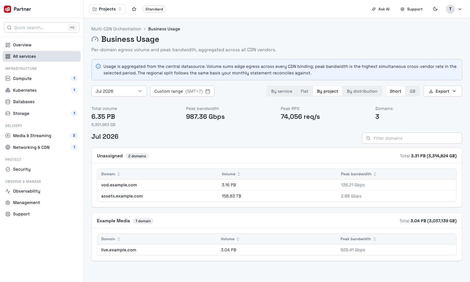Expand the Export dropdown menu
The width and height of the screenshot is (470, 282).
pos(443,91)
